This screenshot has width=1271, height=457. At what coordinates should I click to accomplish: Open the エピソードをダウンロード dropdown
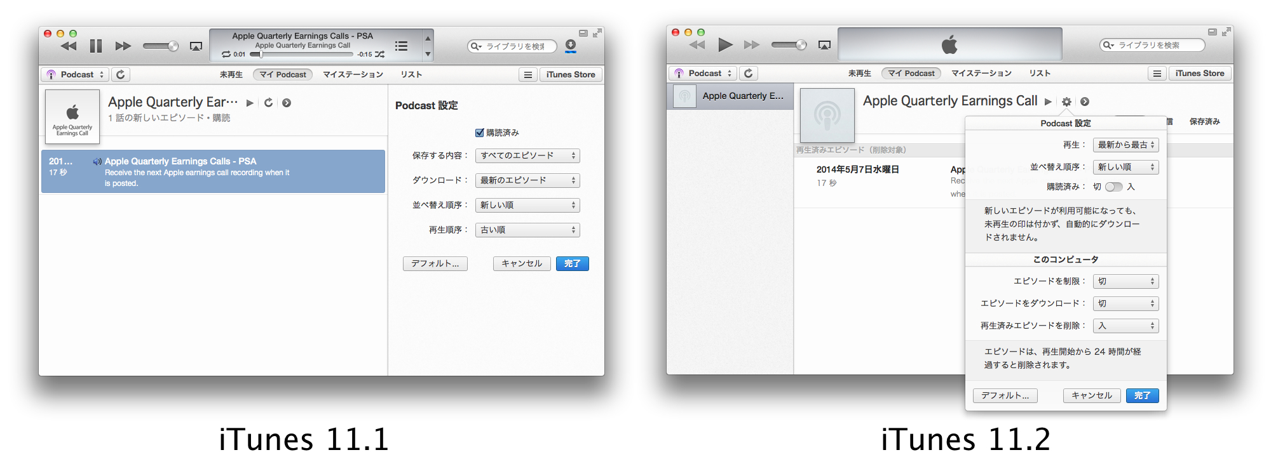[x=1125, y=303]
